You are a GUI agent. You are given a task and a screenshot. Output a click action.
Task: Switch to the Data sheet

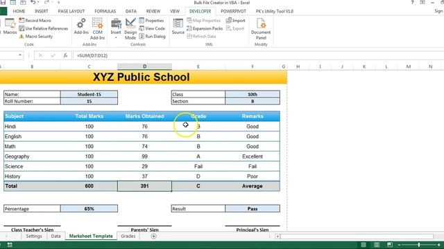pos(55,236)
